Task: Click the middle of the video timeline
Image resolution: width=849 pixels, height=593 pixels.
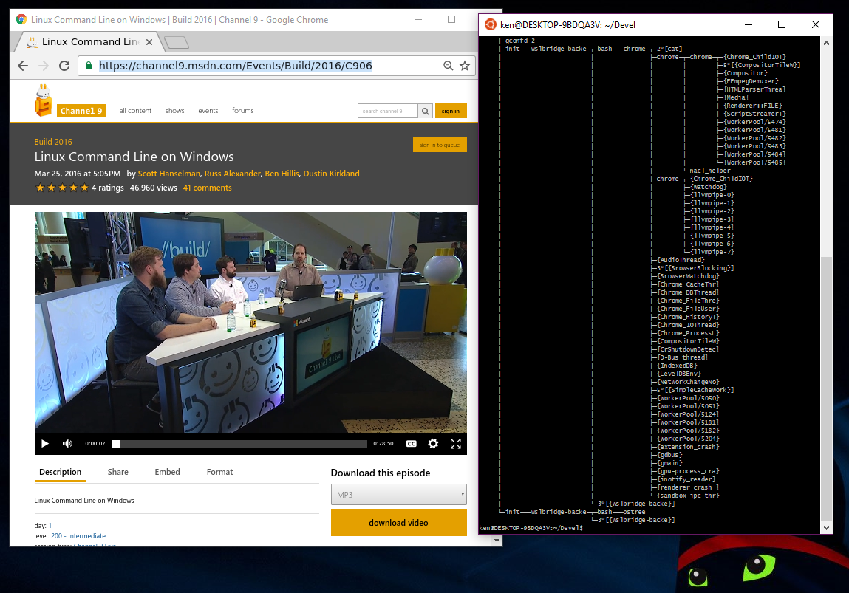Action: 242,444
